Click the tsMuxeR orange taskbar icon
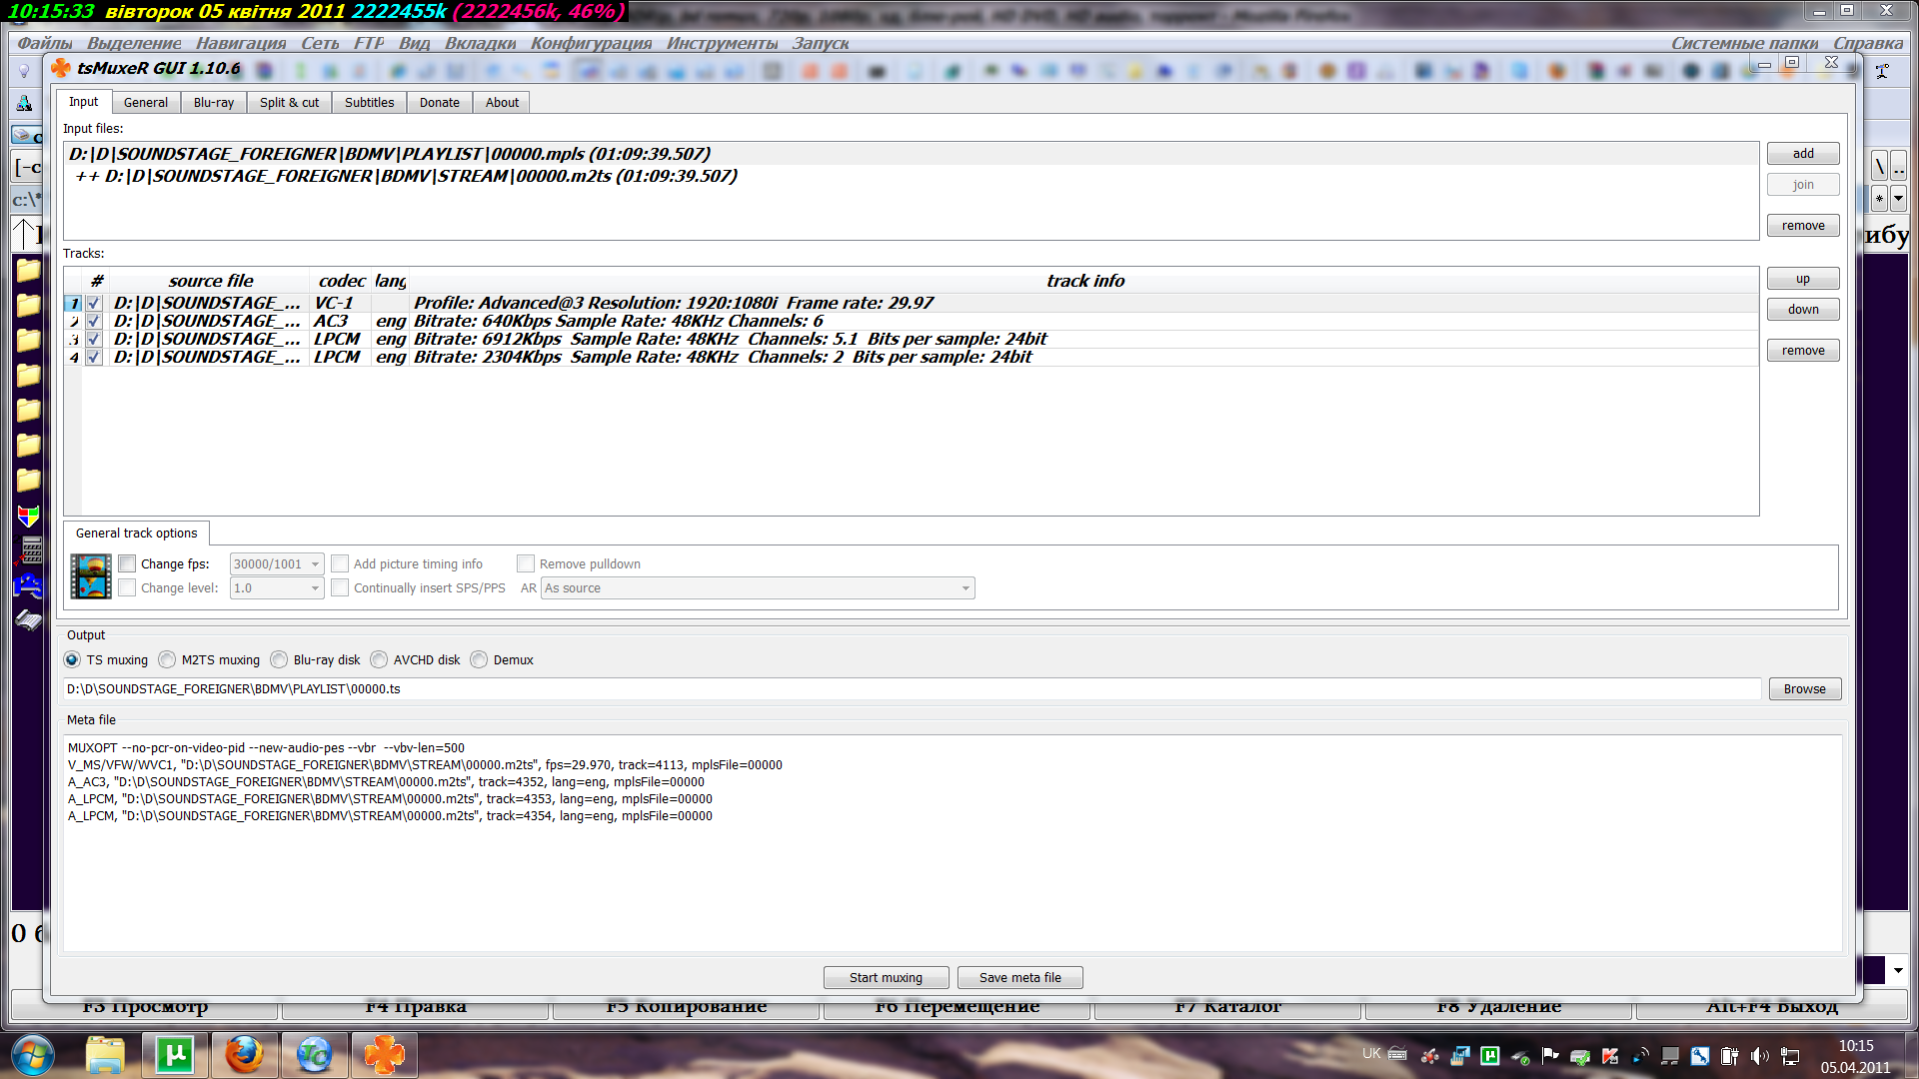 (384, 1054)
